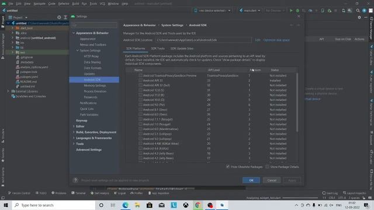
Task: Open the Refactor menu
Action: (x=64, y=3)
